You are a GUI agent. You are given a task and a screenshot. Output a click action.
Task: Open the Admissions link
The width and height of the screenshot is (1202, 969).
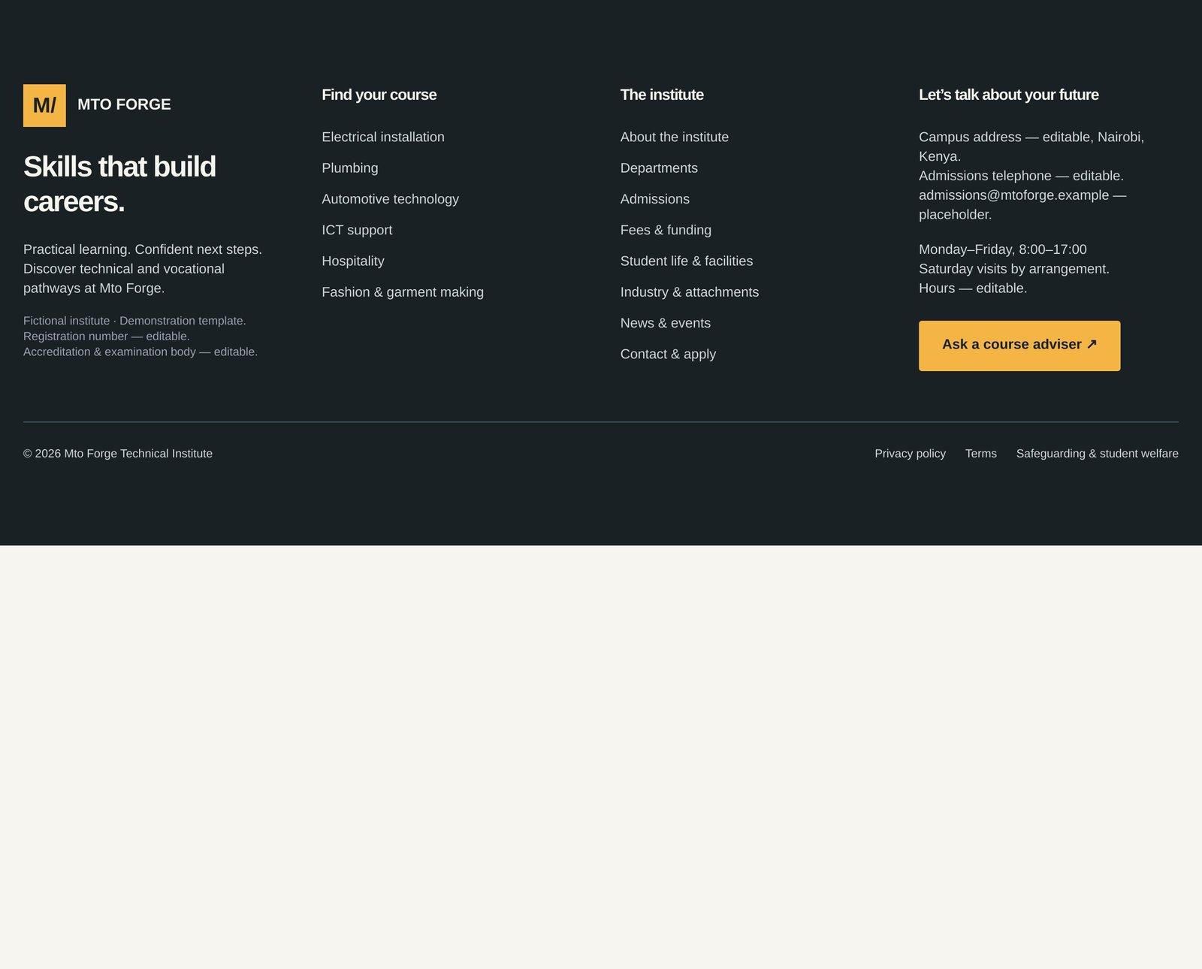tap(655, 199)
